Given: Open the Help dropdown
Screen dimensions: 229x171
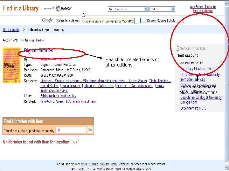Looking at the screenshot, I should pyautogui.click(x=162, y=9).
